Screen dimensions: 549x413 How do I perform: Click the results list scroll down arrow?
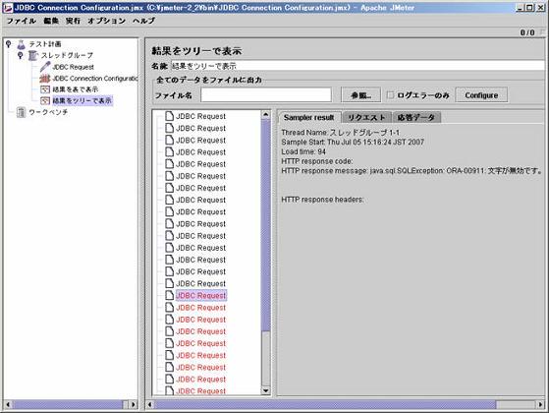click(266, 390)
